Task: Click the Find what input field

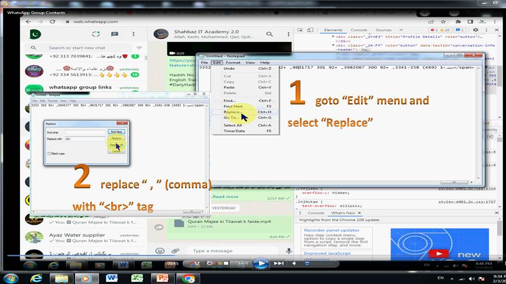Action: coord(85,133)
